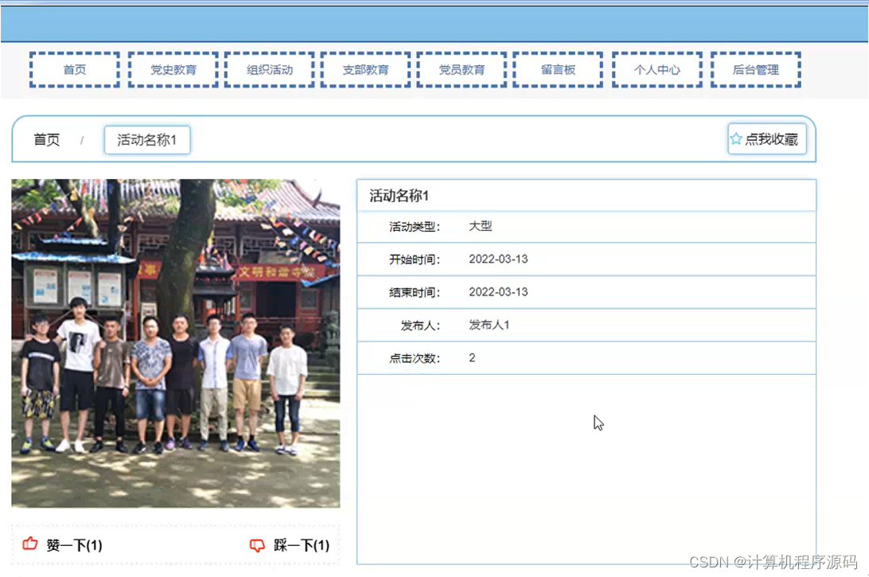Click the 点击次数 label
The image size is (869, 577).
click(x=414, y=358)
